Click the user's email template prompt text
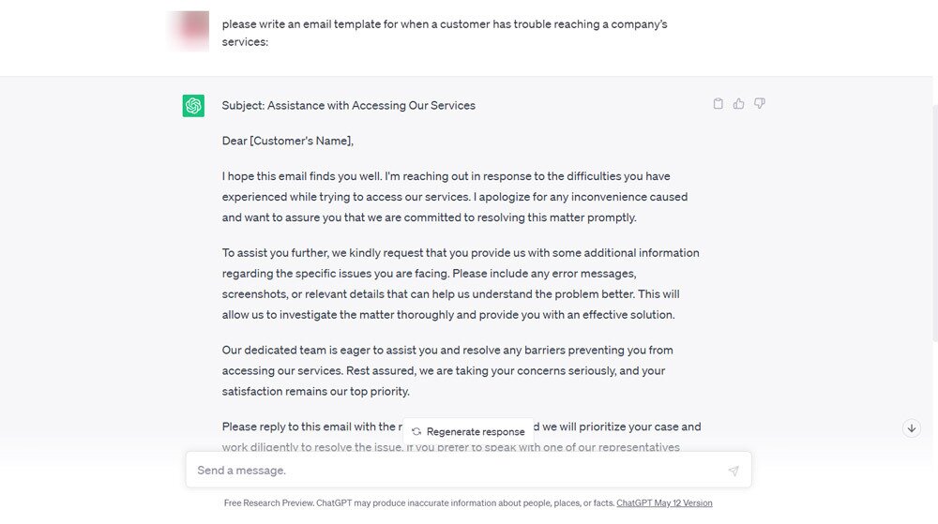This screenshot has height=524, width=938. coord(445,32)
